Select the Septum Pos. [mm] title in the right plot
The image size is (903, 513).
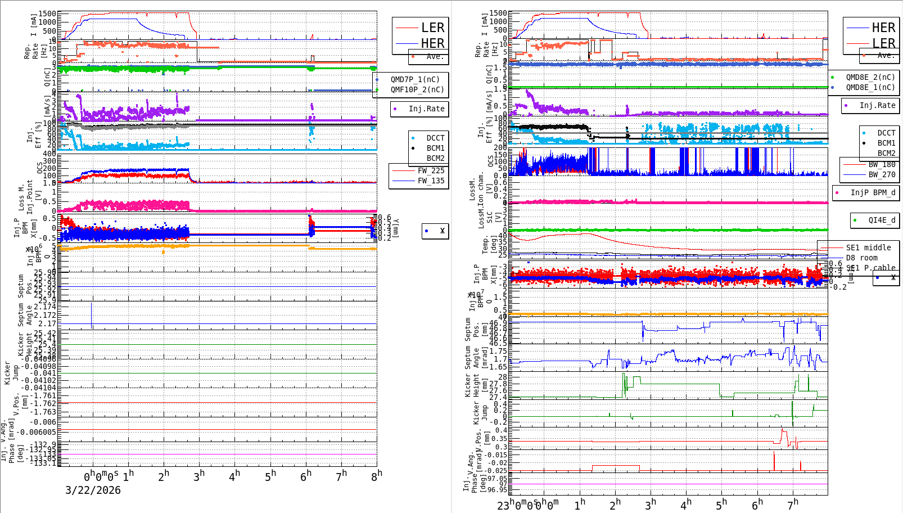coord(476,330)
